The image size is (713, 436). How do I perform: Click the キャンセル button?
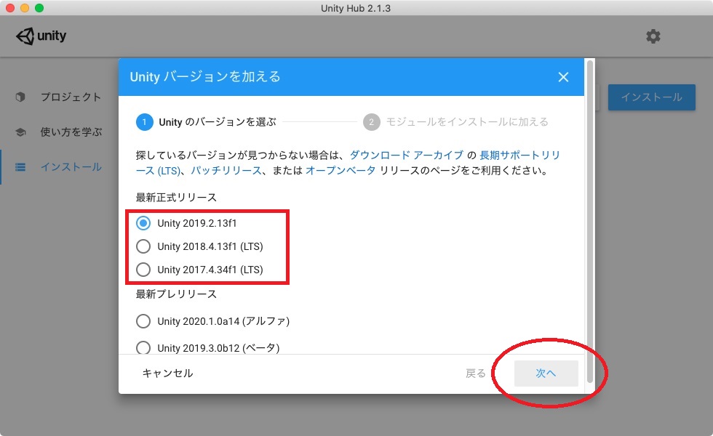[x=168, y=374]
